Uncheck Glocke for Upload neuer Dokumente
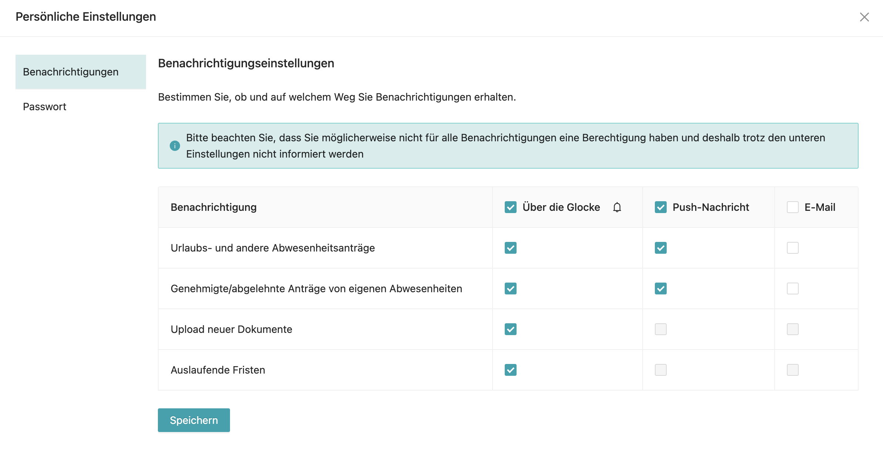 pyautogui.click(x=511, y=329)
